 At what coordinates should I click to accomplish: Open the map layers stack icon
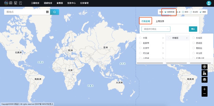pos(204,80)
